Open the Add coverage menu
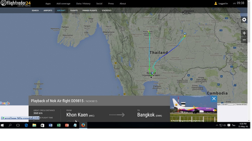This screenshot has width=252, height=141. tap(63, 3)
